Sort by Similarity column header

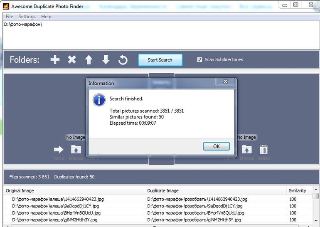pos(299,191)
